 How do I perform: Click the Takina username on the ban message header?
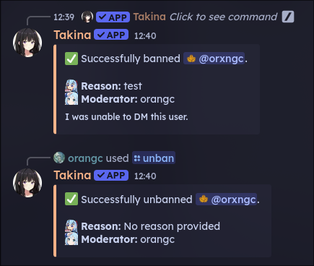point(72,35)
